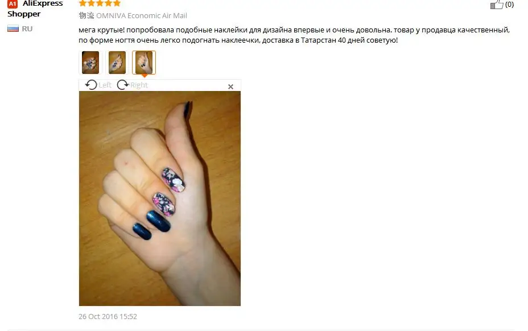528x331 pixels.
Task: Click the five-star rating row
Action: tap(100, 3)
